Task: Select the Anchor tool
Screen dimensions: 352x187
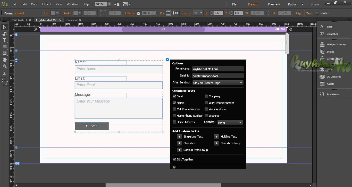Action: (x=4, y=73)
